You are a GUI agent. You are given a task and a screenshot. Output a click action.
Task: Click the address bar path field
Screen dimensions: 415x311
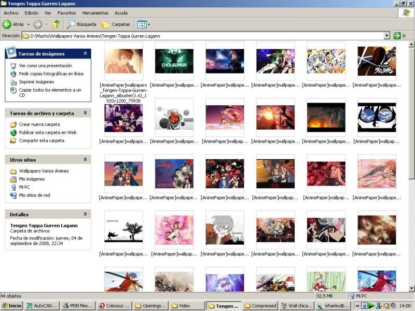pyautogui.click(x=203, y=36)
